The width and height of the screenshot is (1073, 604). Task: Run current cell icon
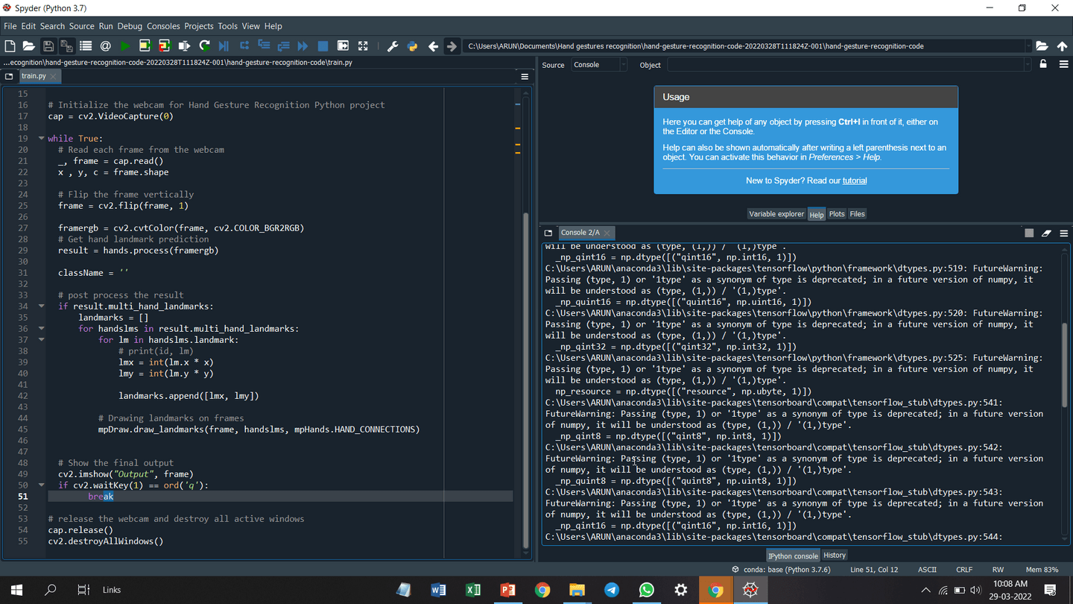click(145, 46)
